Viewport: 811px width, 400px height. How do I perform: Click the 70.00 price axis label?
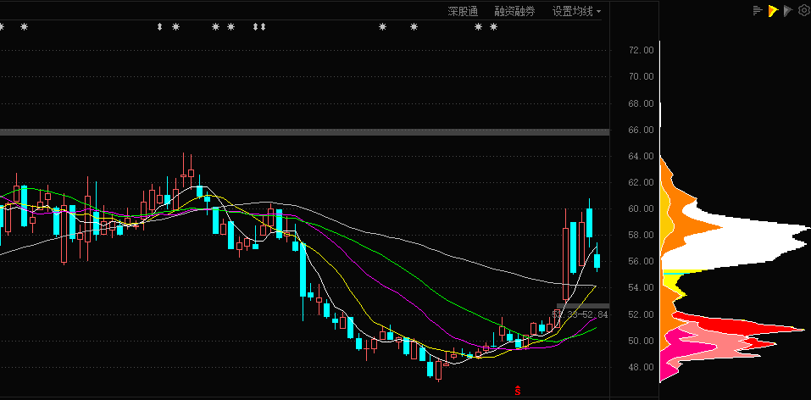642,76
